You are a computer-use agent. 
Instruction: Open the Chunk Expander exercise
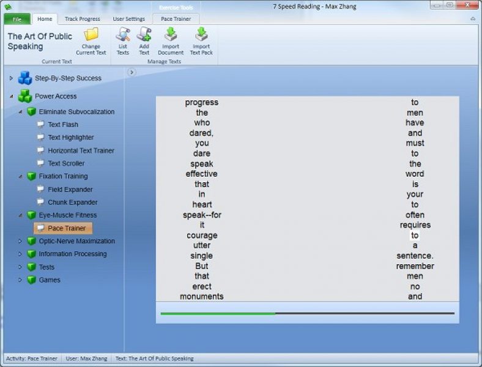tap(72, 202)
